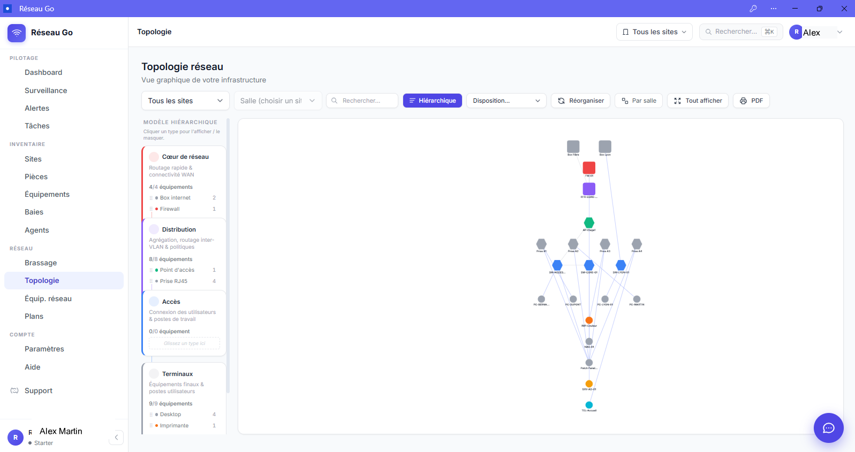Select Topologie in the sidebar
The height and width of the screenshot is (452, 855).
click(64, 280)
